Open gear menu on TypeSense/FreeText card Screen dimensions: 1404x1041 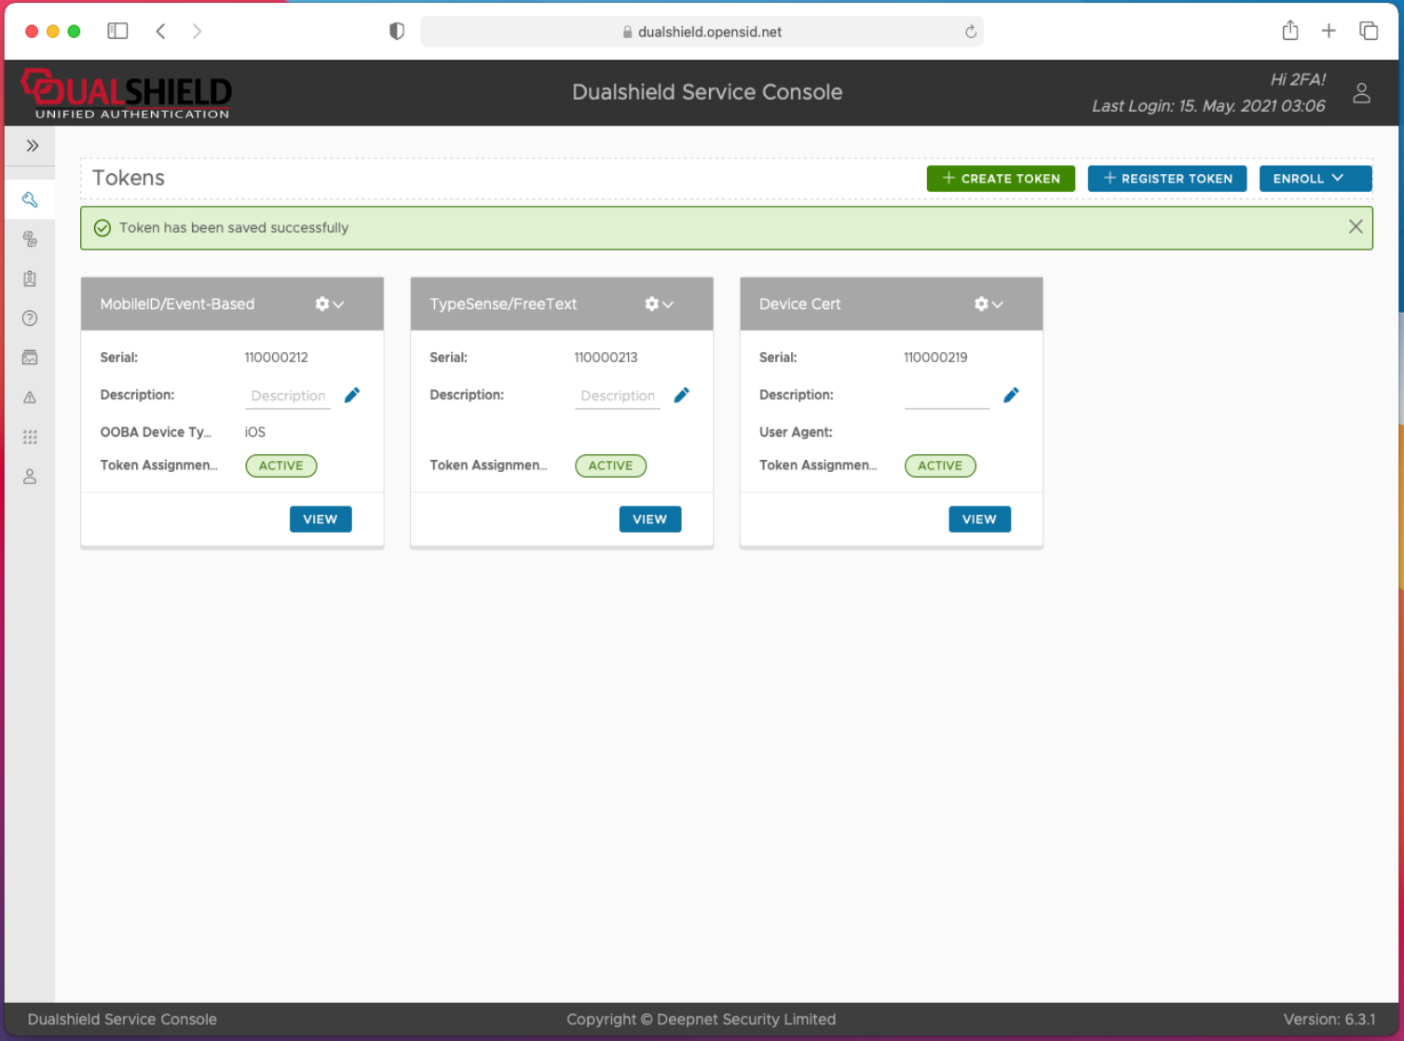659,304
